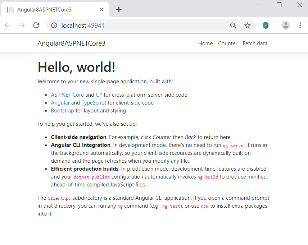Navigate to Fetch data
This screenshot has width=308, height=245.
click(255, 43)
